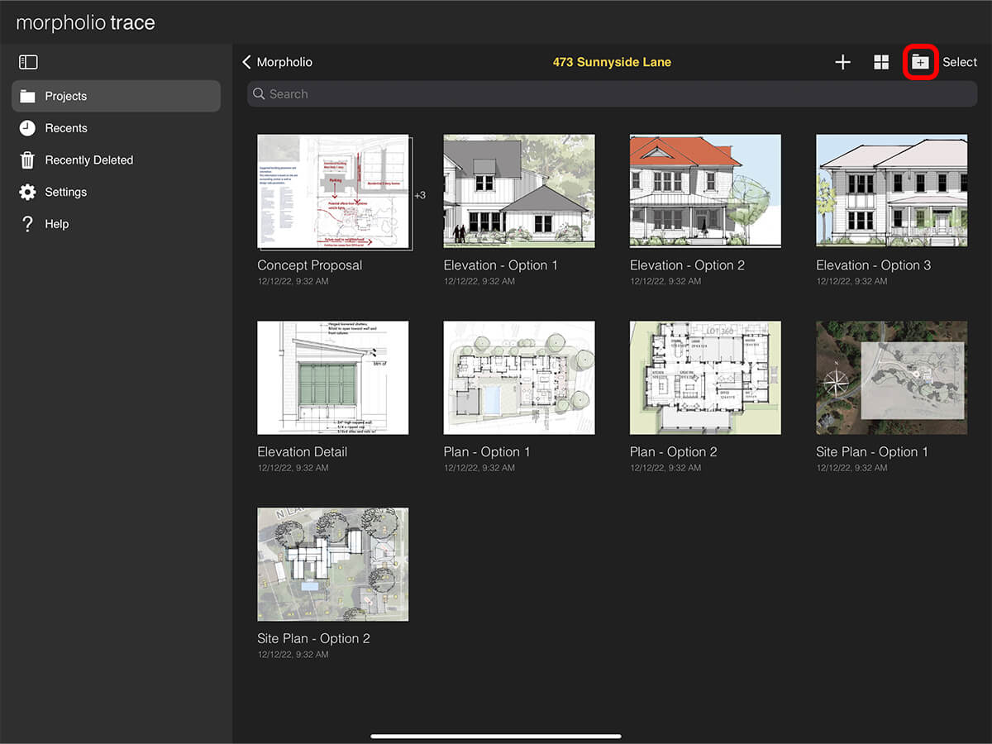
Task: Click the Help question mark icon
Action: pos(28,224)
